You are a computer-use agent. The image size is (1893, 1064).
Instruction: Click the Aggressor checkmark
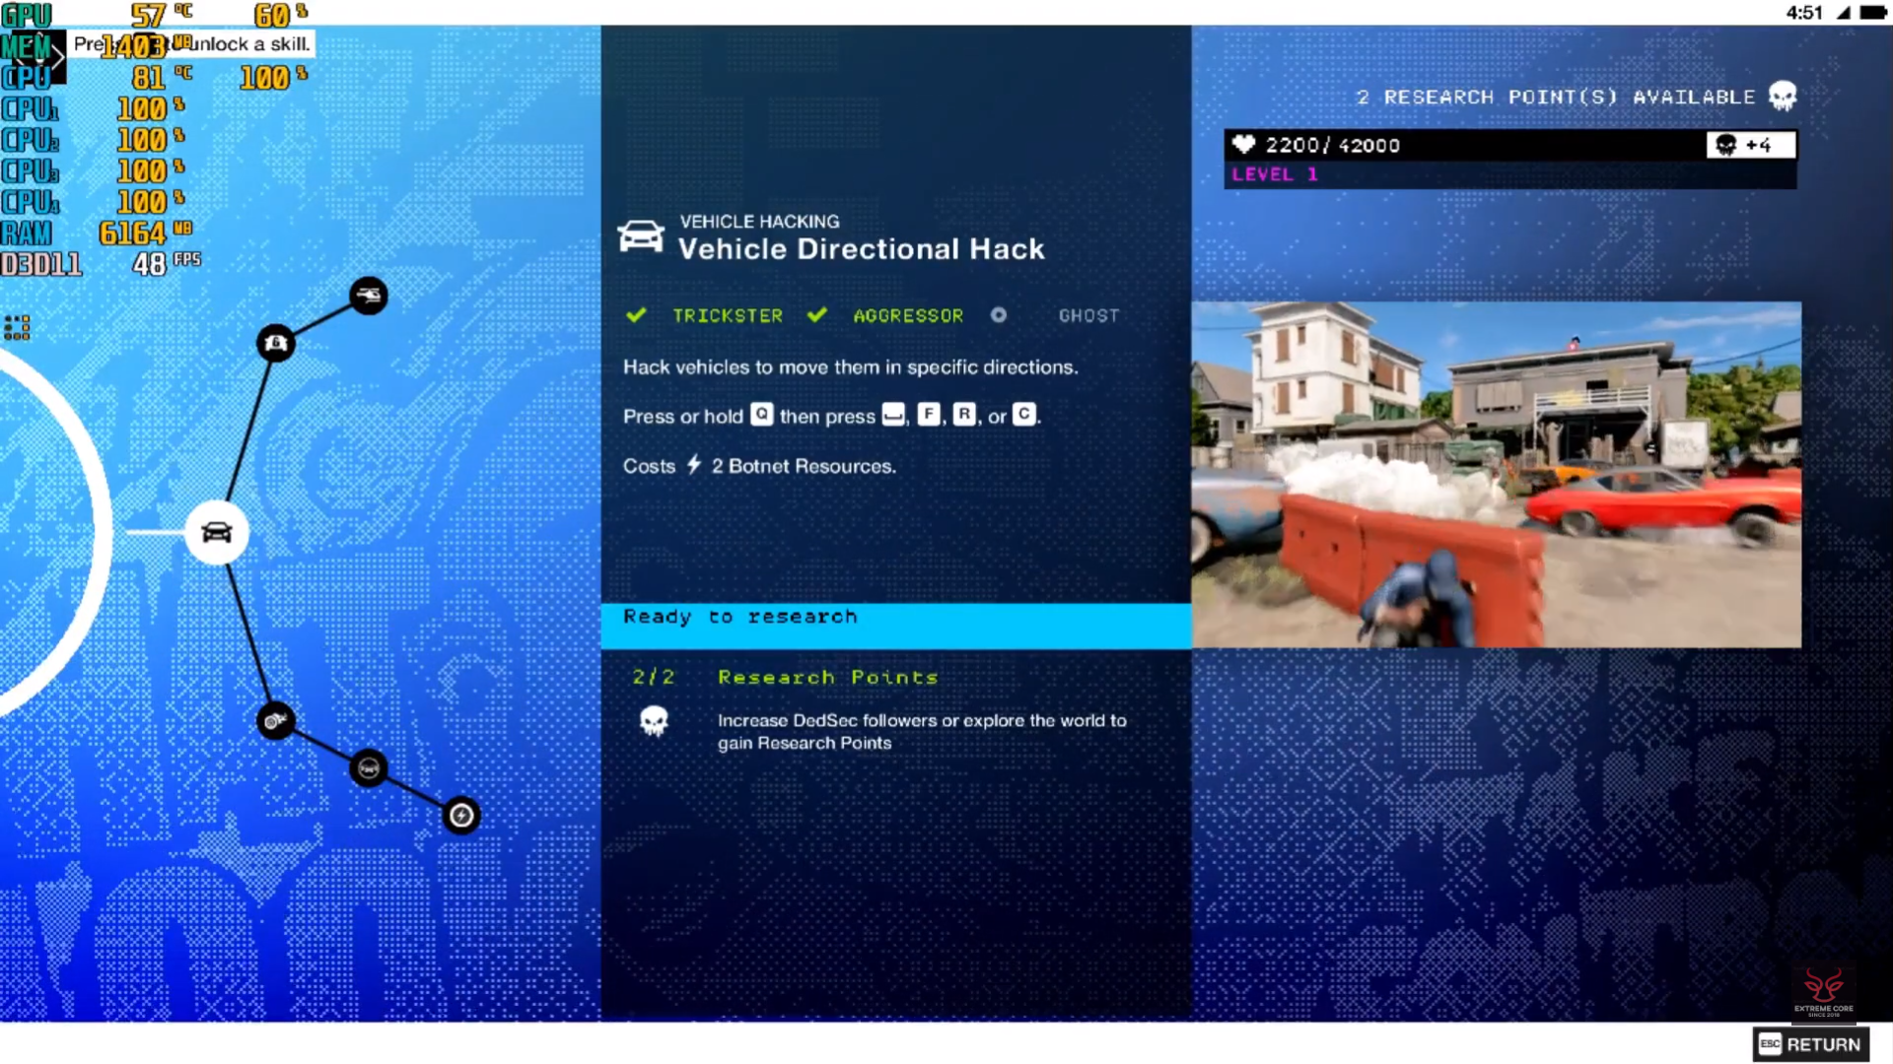pyautogui.click(x=816, y=315)
